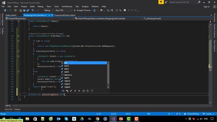Open the Analyze menu
This screenshot has height=122, width=217.
point(85,6)
